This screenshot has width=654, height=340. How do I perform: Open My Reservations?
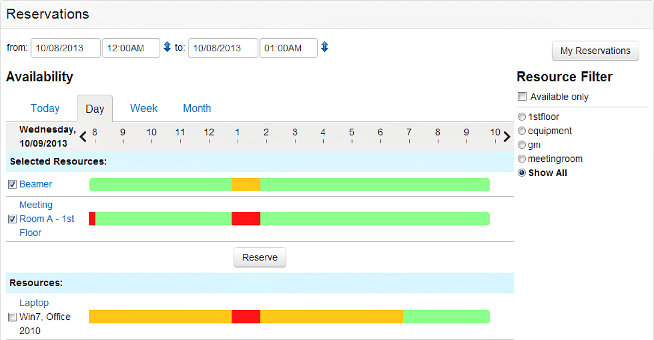[595, 51]
